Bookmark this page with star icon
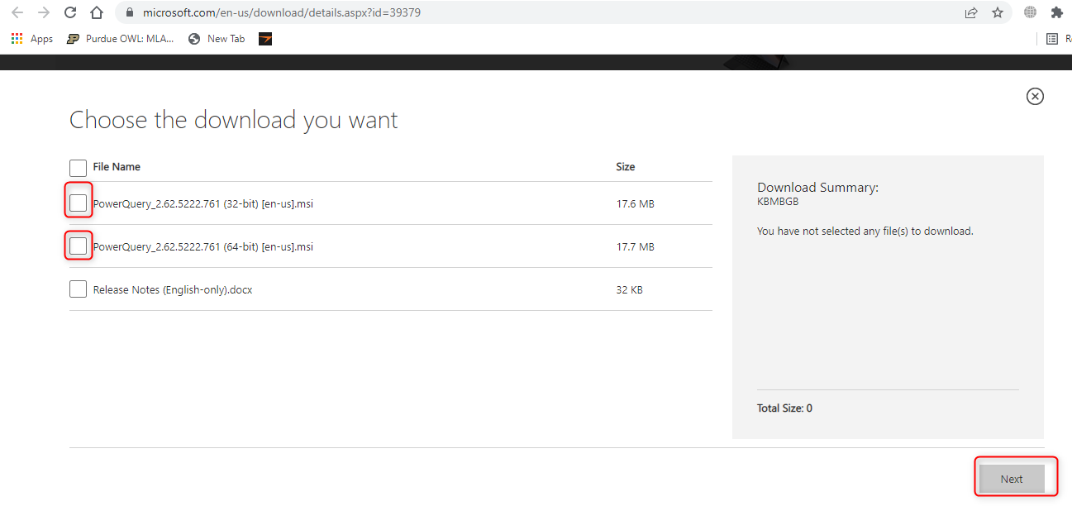Screen dimensions: 1072x506 click(x=998, y=13)
